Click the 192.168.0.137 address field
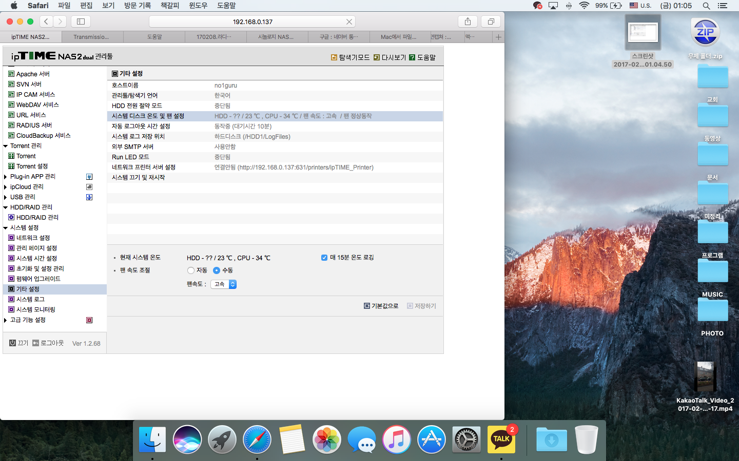 (x=252, y=22)
